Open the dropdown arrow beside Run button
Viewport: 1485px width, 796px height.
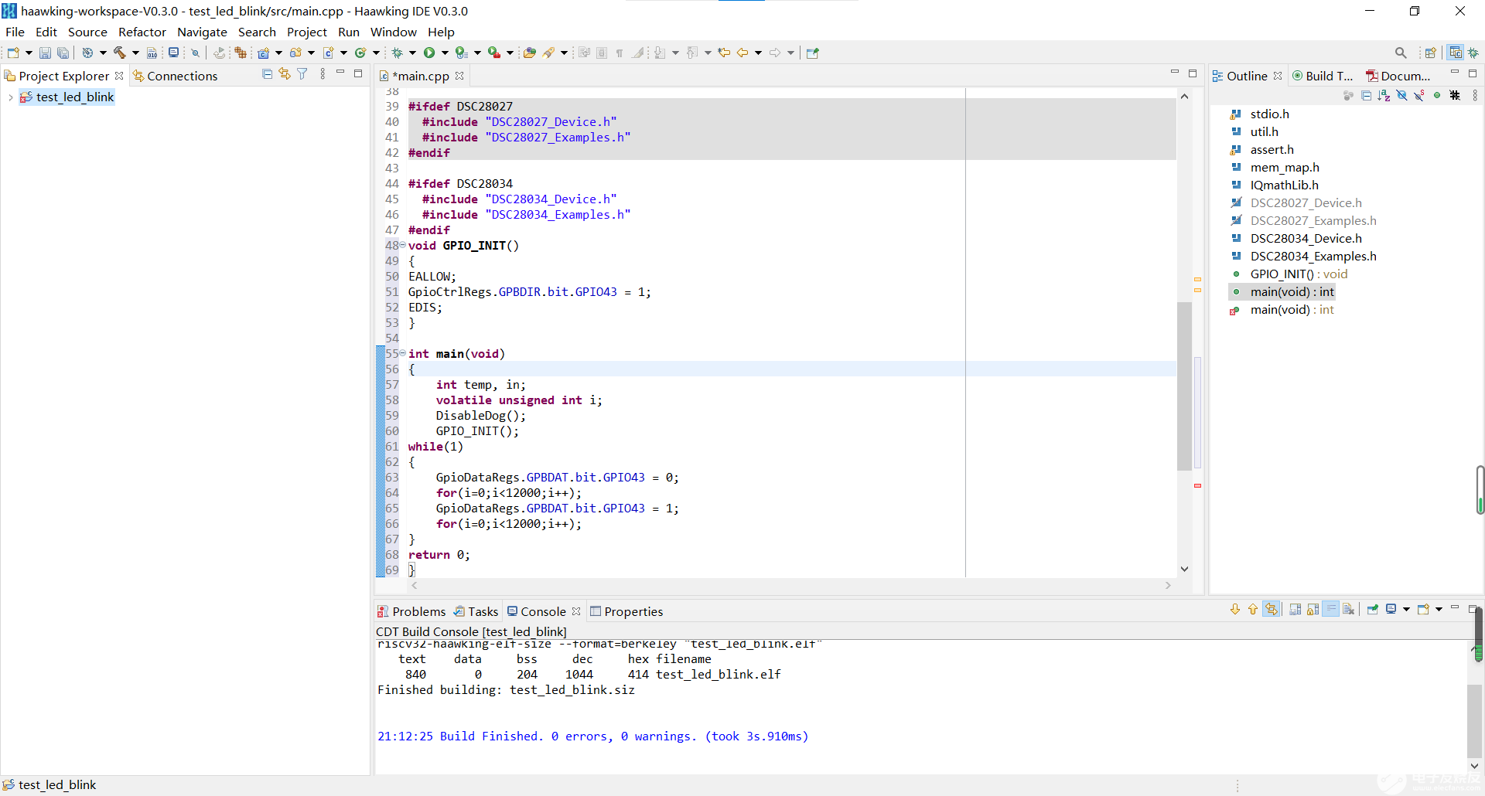[x=445, y=53]
